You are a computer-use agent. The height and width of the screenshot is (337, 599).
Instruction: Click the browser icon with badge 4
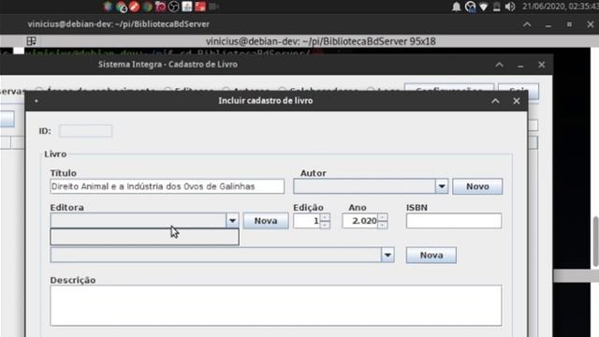[x=121, y=7]
